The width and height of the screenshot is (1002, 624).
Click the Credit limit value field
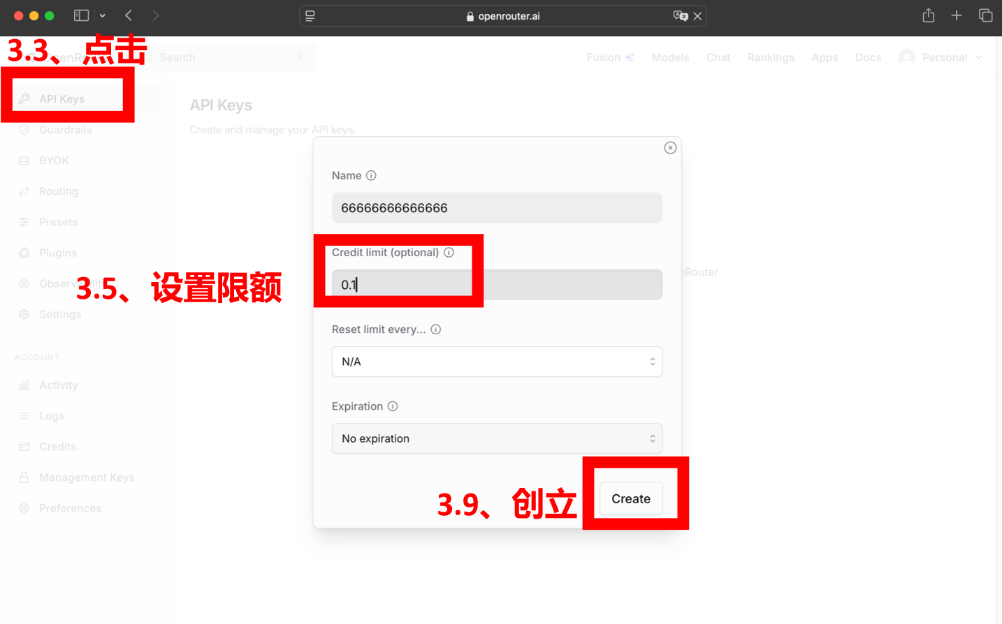(x=497, y=285)
